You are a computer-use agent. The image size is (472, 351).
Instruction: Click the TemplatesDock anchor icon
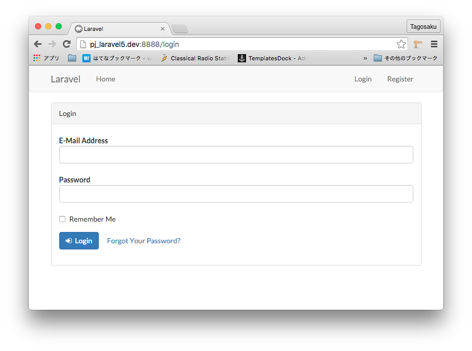[x=241, y=58]
